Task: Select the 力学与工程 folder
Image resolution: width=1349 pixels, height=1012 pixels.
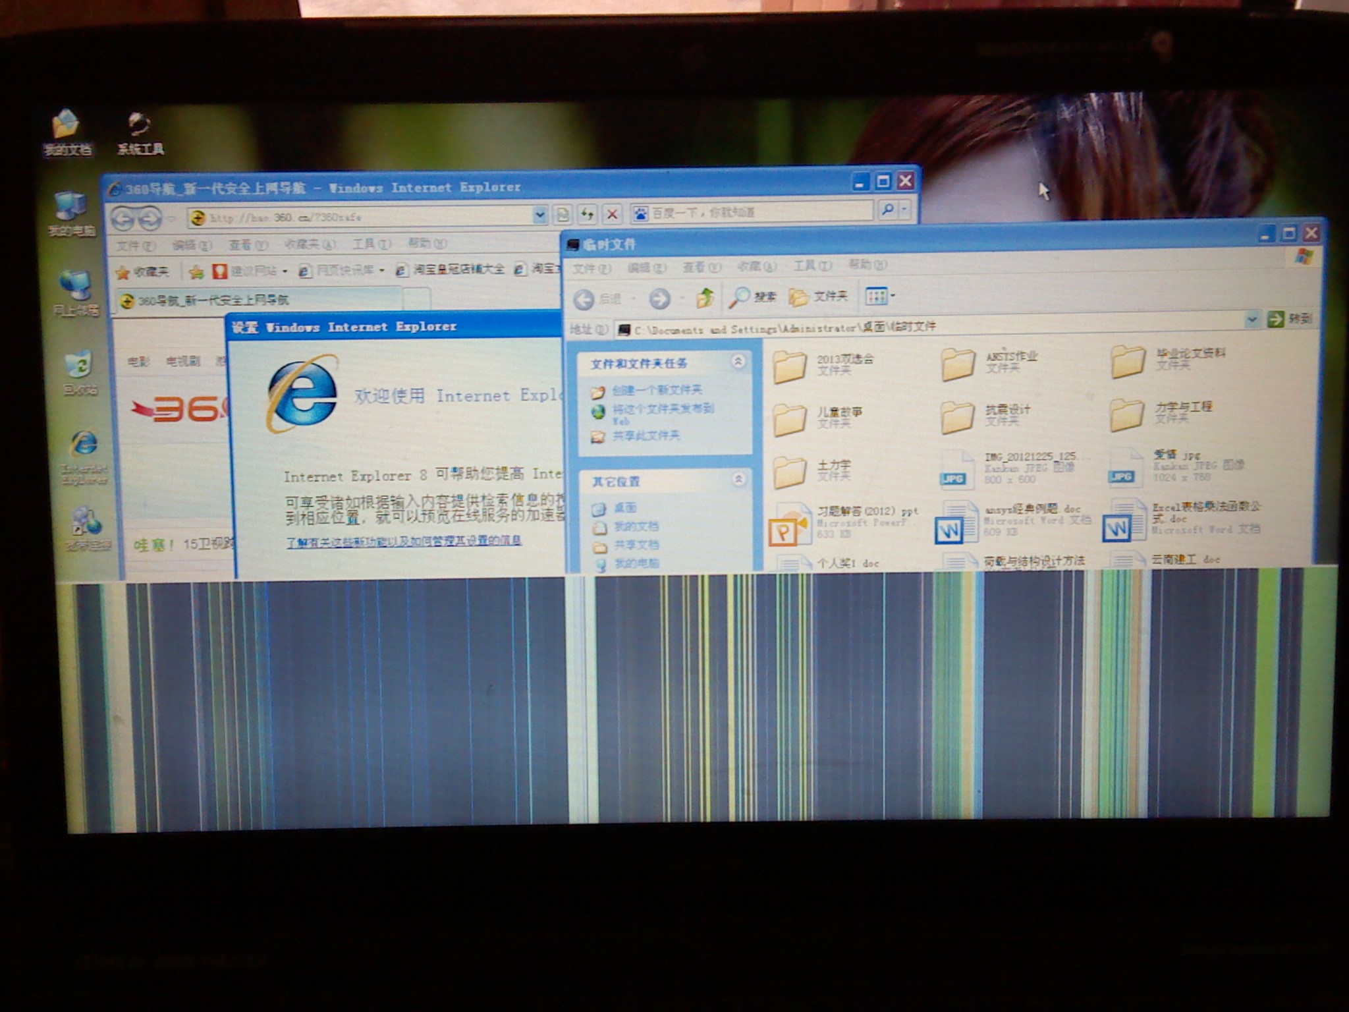Action: pos(1162,414)
